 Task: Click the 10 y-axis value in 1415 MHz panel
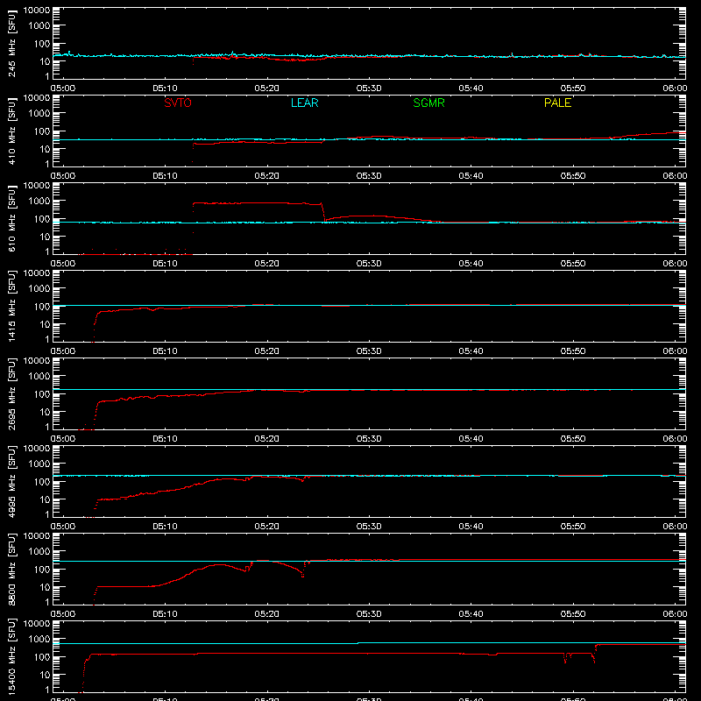click(45, 324)
